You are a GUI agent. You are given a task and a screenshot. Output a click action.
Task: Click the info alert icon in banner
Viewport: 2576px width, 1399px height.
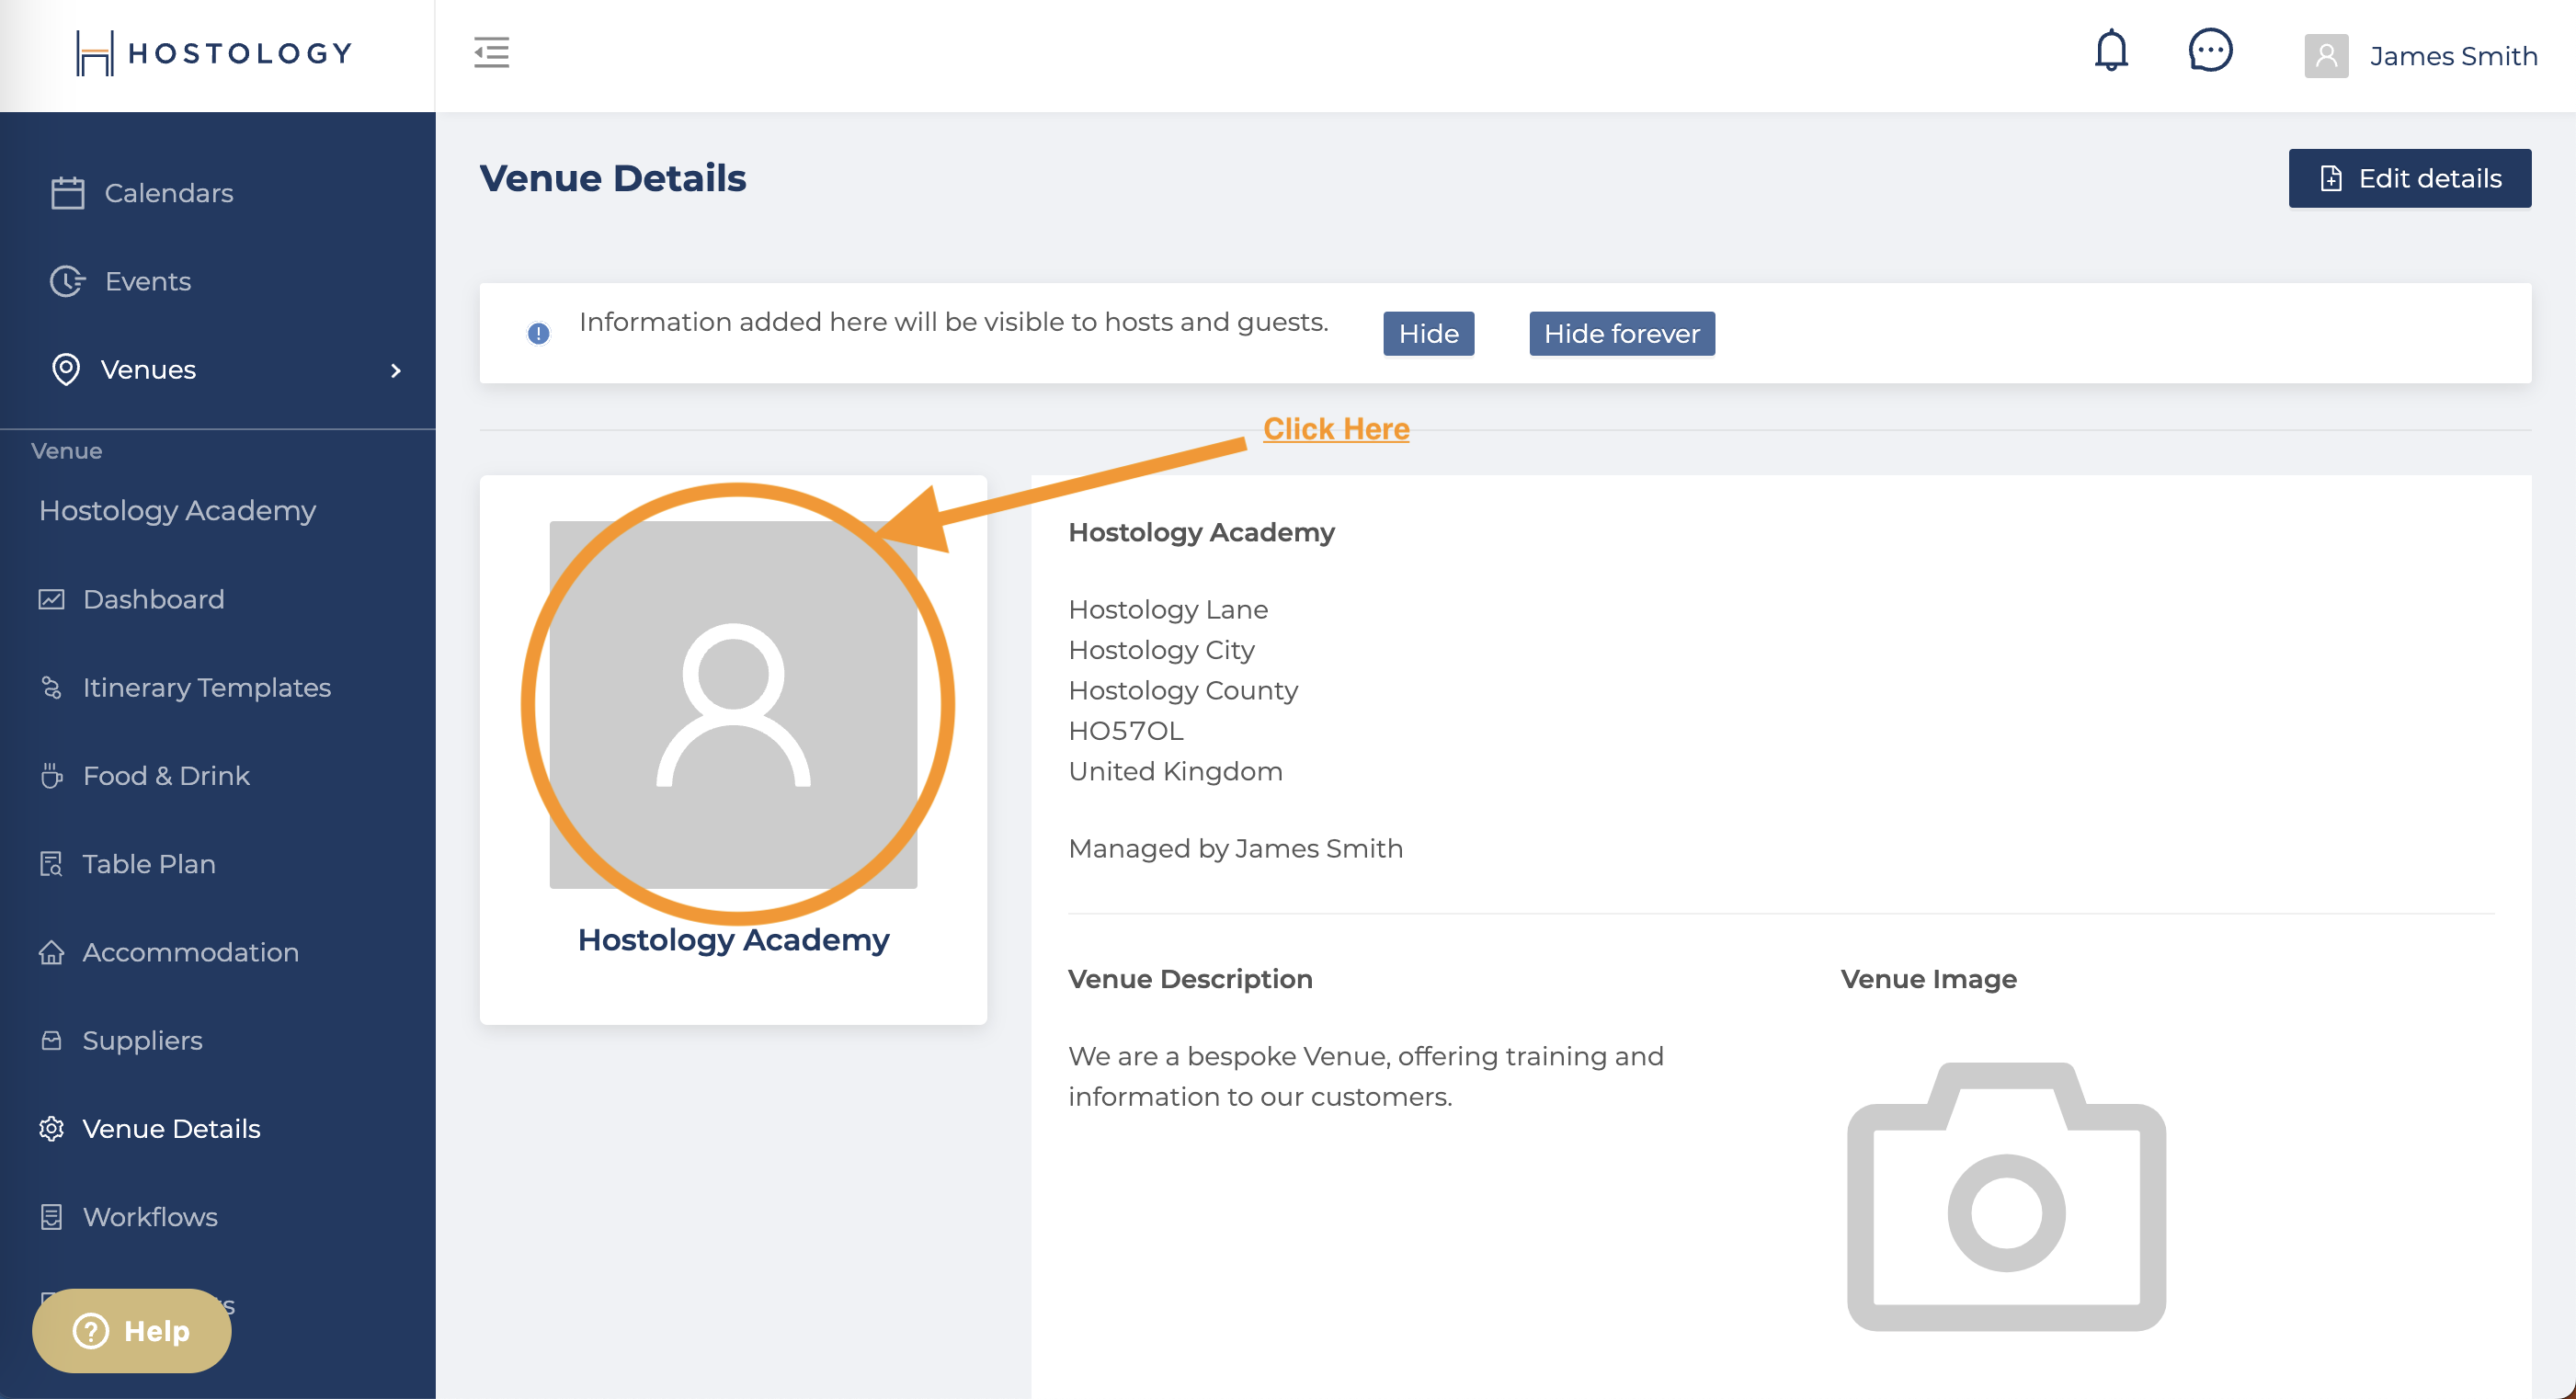pyautogui.click(x=538, y=333)
